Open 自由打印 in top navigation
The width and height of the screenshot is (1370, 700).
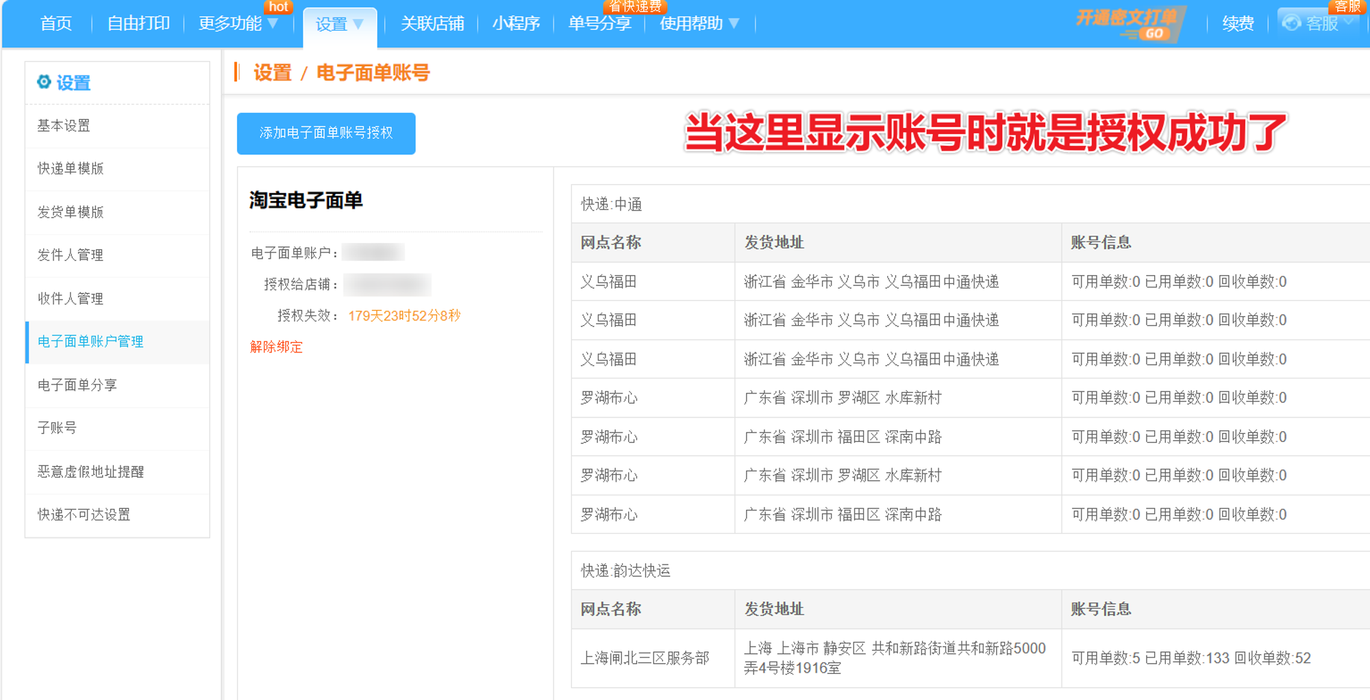click(x=138, y=23)
